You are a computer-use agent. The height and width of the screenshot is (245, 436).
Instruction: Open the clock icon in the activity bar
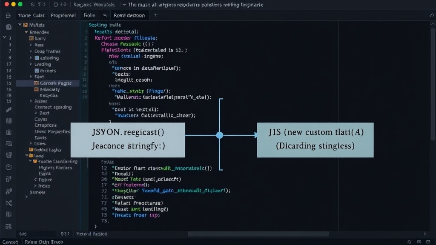(x=9, y=167)
